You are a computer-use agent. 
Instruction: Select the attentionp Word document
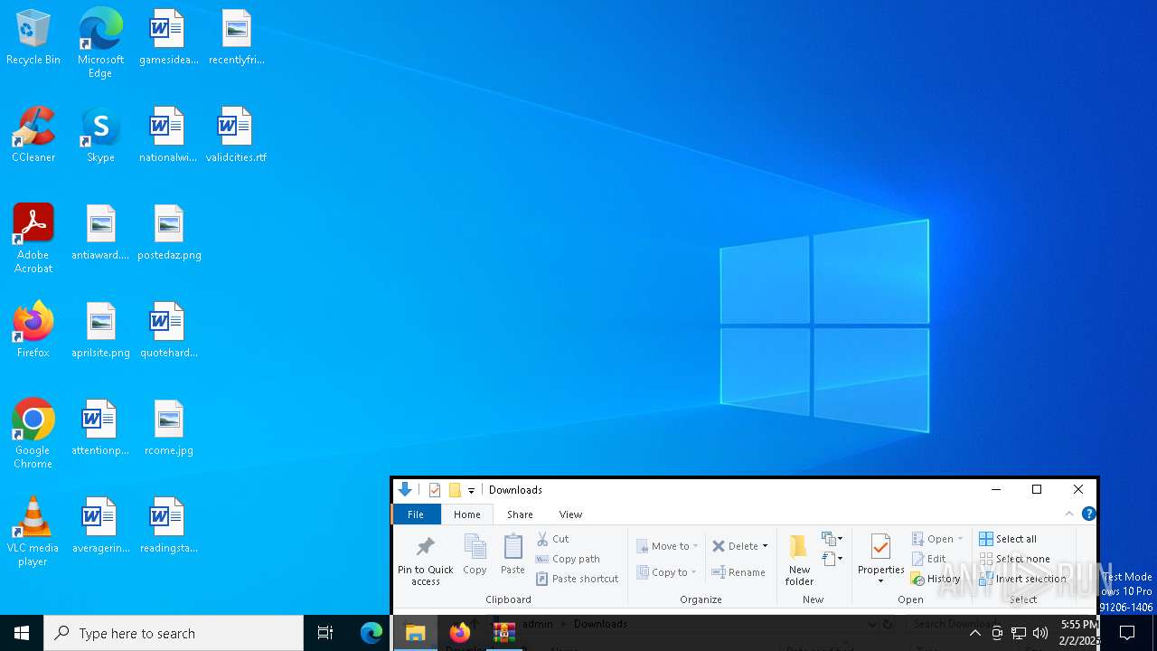(100, 428)
